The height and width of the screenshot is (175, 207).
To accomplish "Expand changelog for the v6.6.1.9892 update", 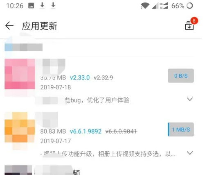I will coord(190,153).
